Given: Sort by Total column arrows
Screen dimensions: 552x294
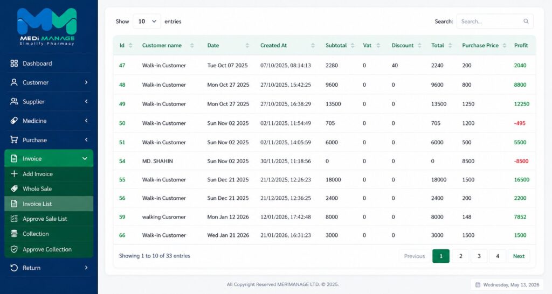Looking at the screenshot, I should point(450,45).
